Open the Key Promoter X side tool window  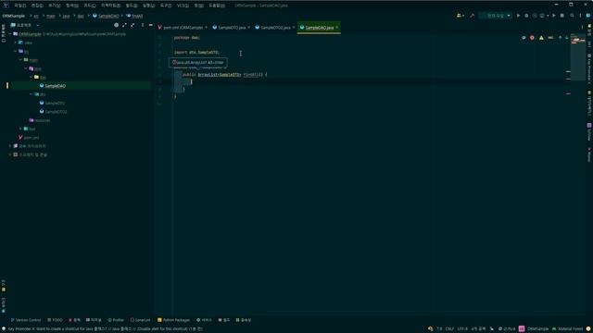(x=589, y=68)
